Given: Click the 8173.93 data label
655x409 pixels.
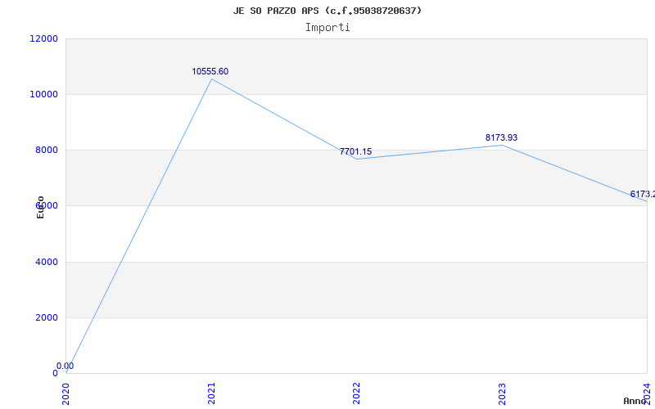Looking at the screenshot, I should tap(501, 138).
